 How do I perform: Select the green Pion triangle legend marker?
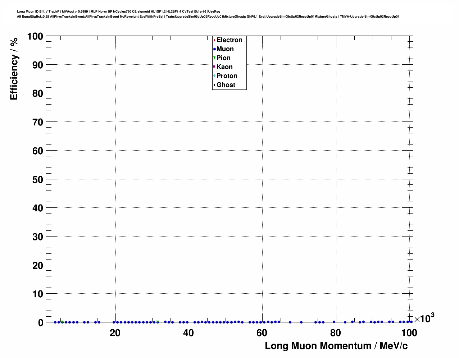[x=214, y=58]
